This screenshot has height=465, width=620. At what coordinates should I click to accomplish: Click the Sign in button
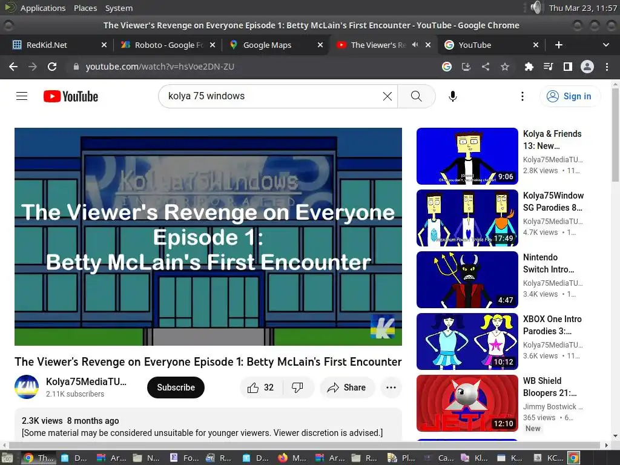tap(570, 96)
